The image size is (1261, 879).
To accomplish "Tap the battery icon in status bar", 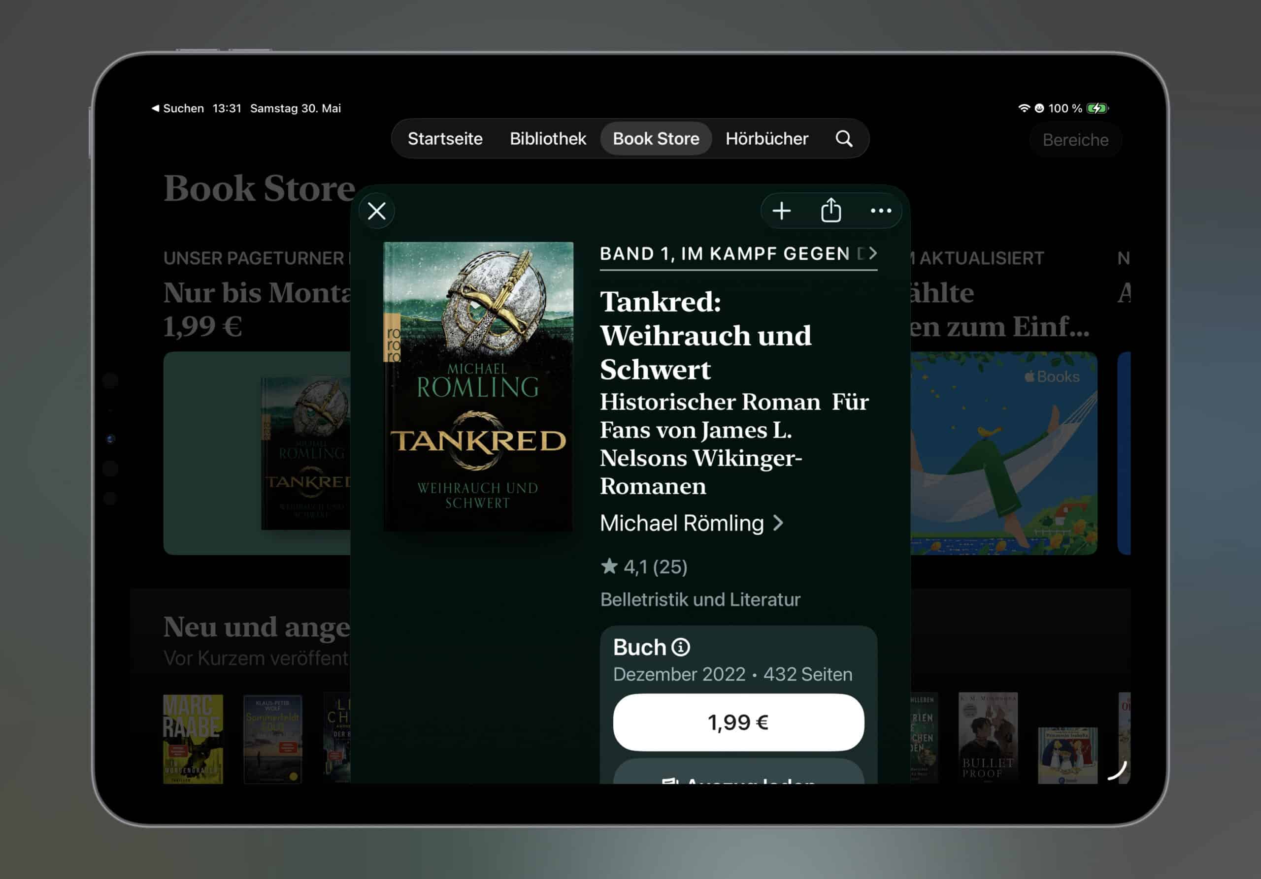I will [1098, 108].
